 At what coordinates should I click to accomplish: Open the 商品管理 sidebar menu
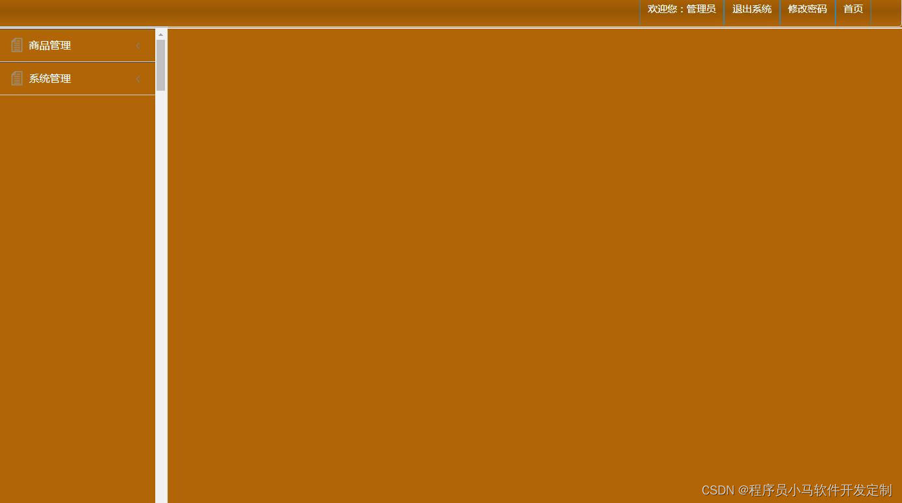78,46
